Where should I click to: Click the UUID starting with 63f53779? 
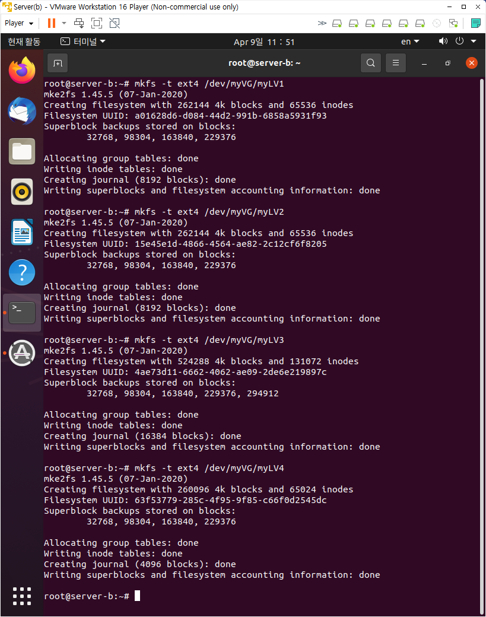[231, 501]
